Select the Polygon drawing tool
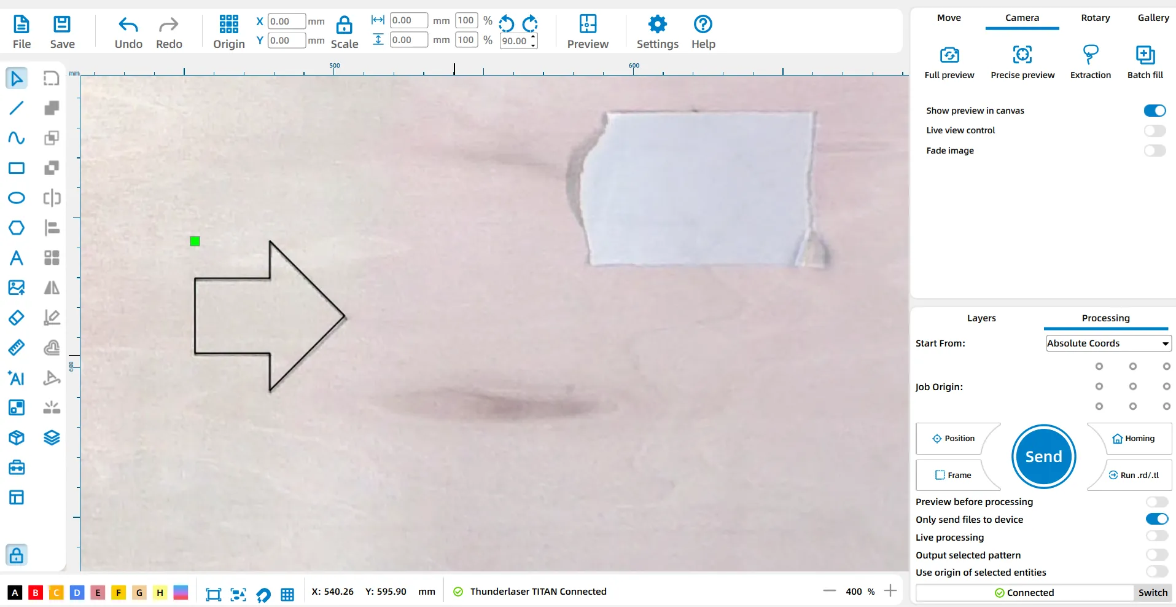 point(17,228)
